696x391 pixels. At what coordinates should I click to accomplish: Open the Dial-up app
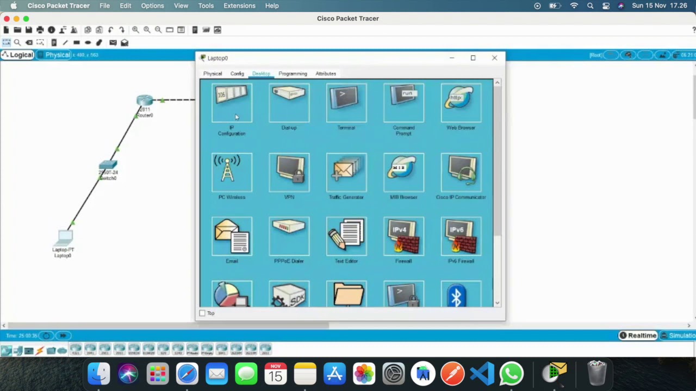pyautogui.click(x=289, y=103)
